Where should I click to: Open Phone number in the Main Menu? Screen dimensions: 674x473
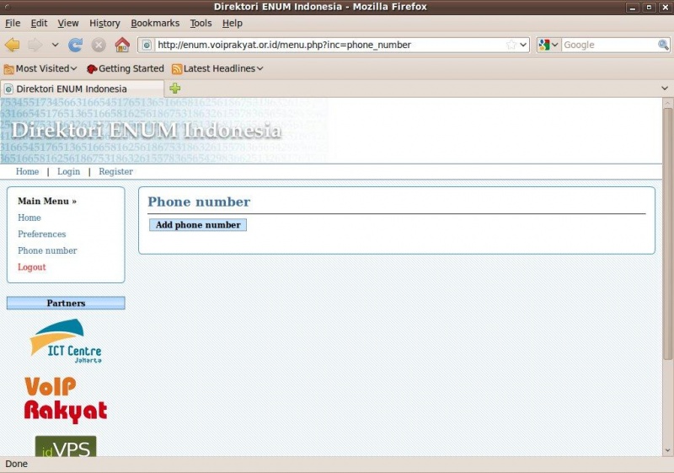click(x=47, y=250)
